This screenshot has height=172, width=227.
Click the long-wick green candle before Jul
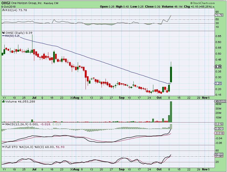[32, 44]
